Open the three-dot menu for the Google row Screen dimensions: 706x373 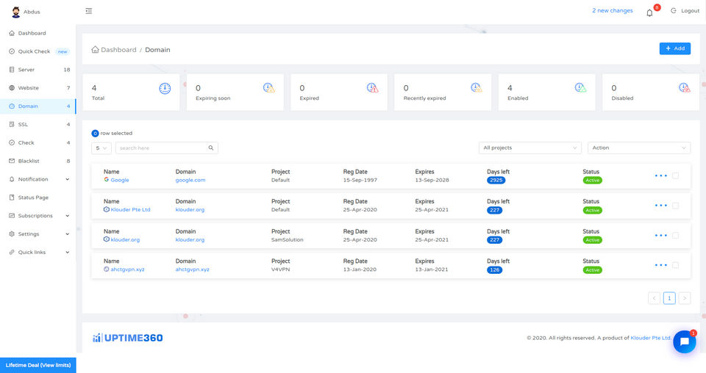point(660,175)
